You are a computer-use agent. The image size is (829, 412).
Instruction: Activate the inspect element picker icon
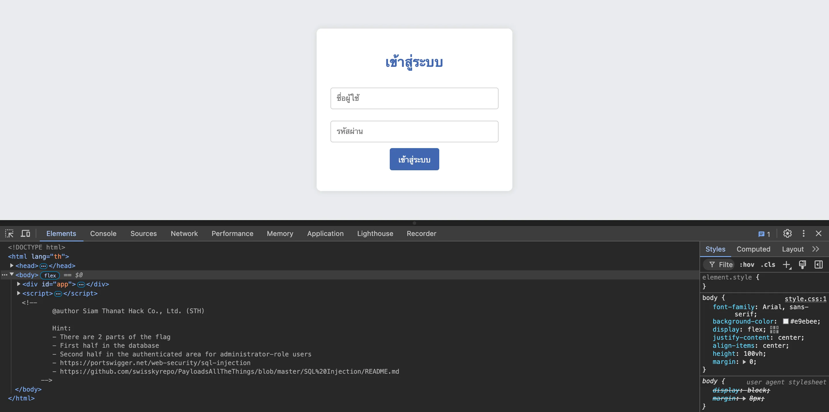coord(9,234)
